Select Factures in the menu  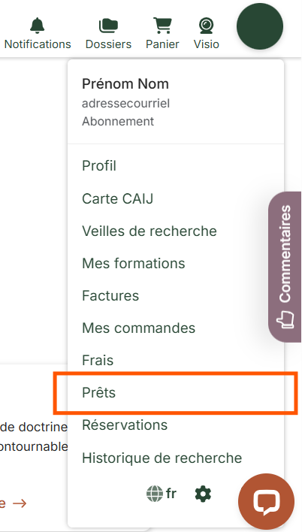coord(110,296)
